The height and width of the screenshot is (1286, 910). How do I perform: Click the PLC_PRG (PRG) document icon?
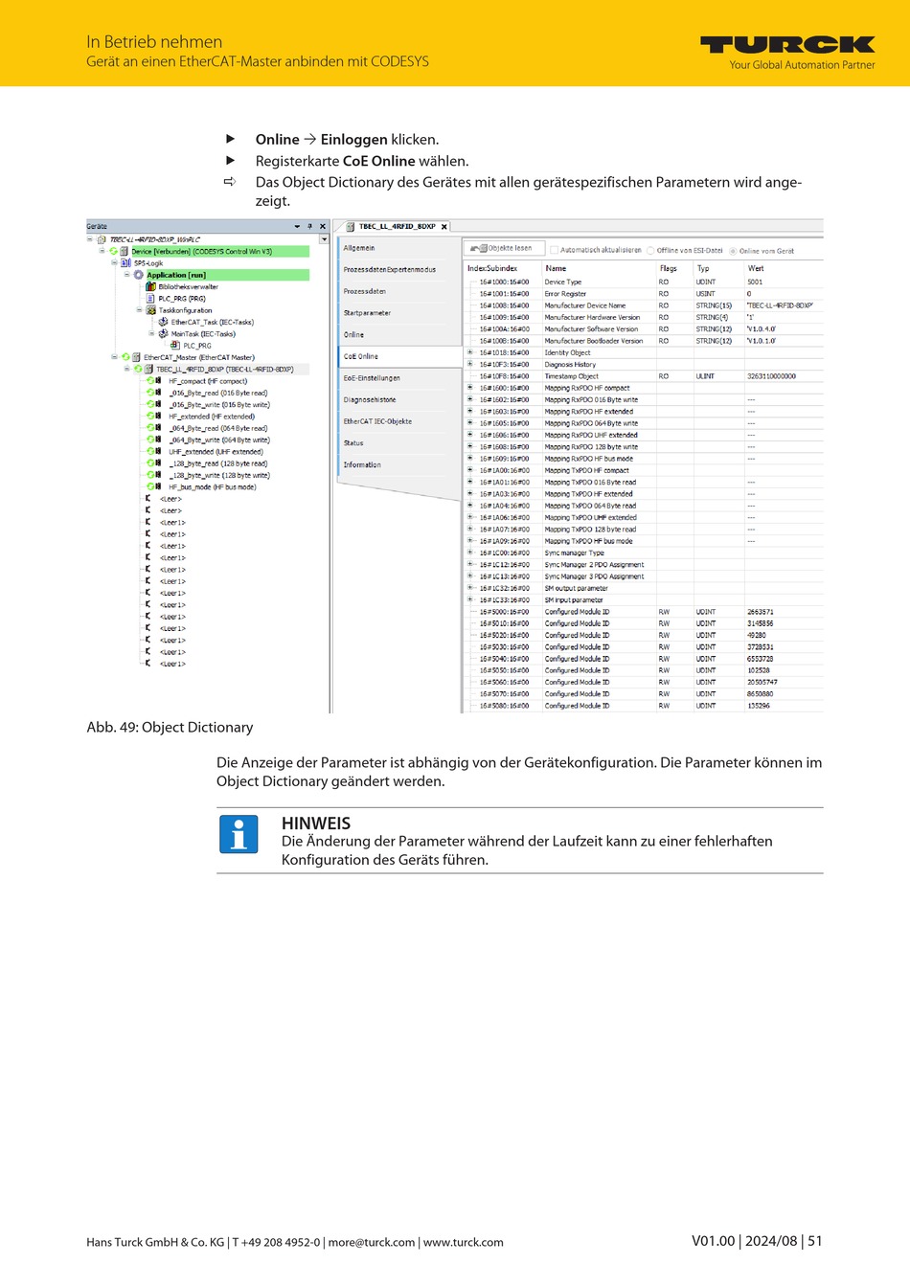coord(150,298)
